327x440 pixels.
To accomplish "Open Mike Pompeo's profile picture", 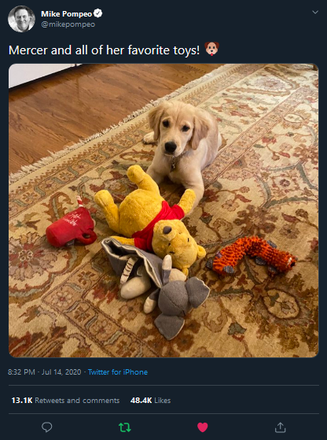I will tap(21, 19).
